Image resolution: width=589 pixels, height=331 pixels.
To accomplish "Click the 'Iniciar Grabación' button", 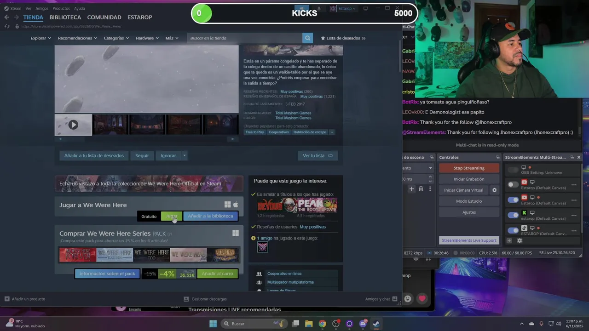I will (x=469, y=179).
